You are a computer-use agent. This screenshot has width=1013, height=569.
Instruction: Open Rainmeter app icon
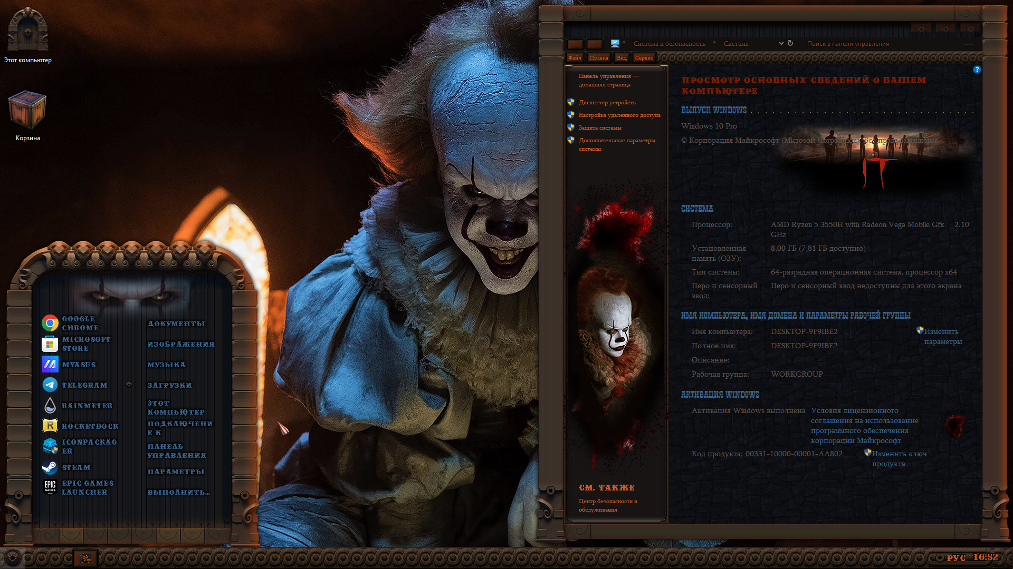[50, 405]
